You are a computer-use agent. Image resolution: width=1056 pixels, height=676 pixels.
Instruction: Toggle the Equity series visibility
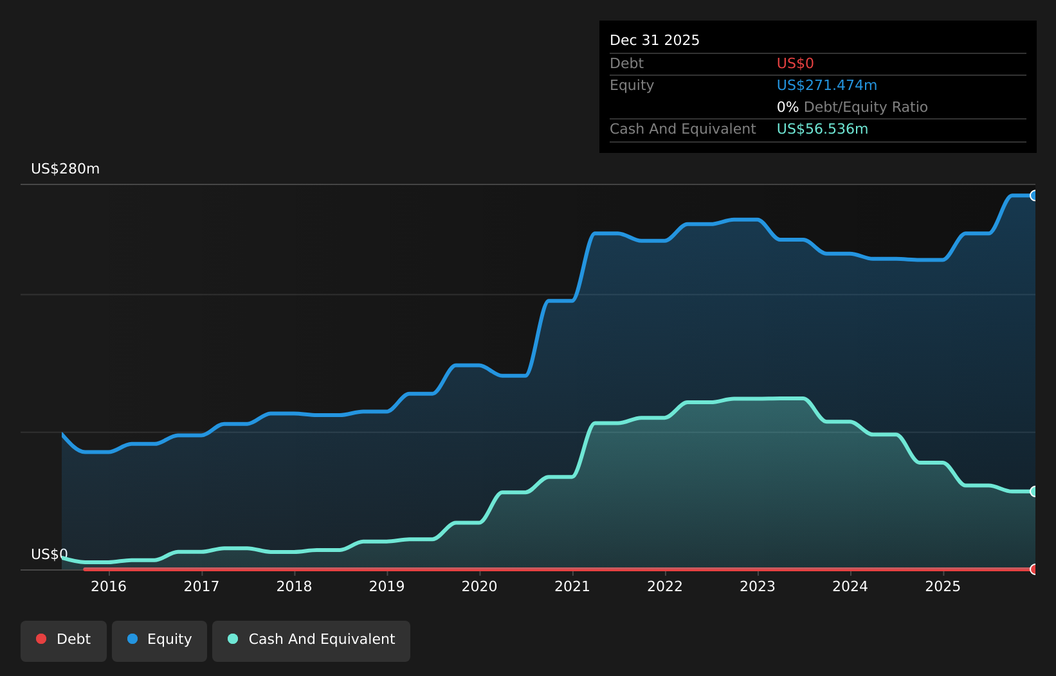159,640
